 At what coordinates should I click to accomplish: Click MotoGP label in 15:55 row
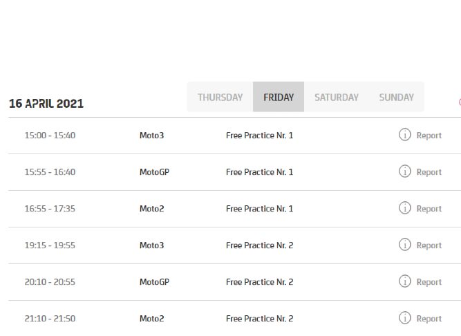pyautogui.click(x=154, y=172)
